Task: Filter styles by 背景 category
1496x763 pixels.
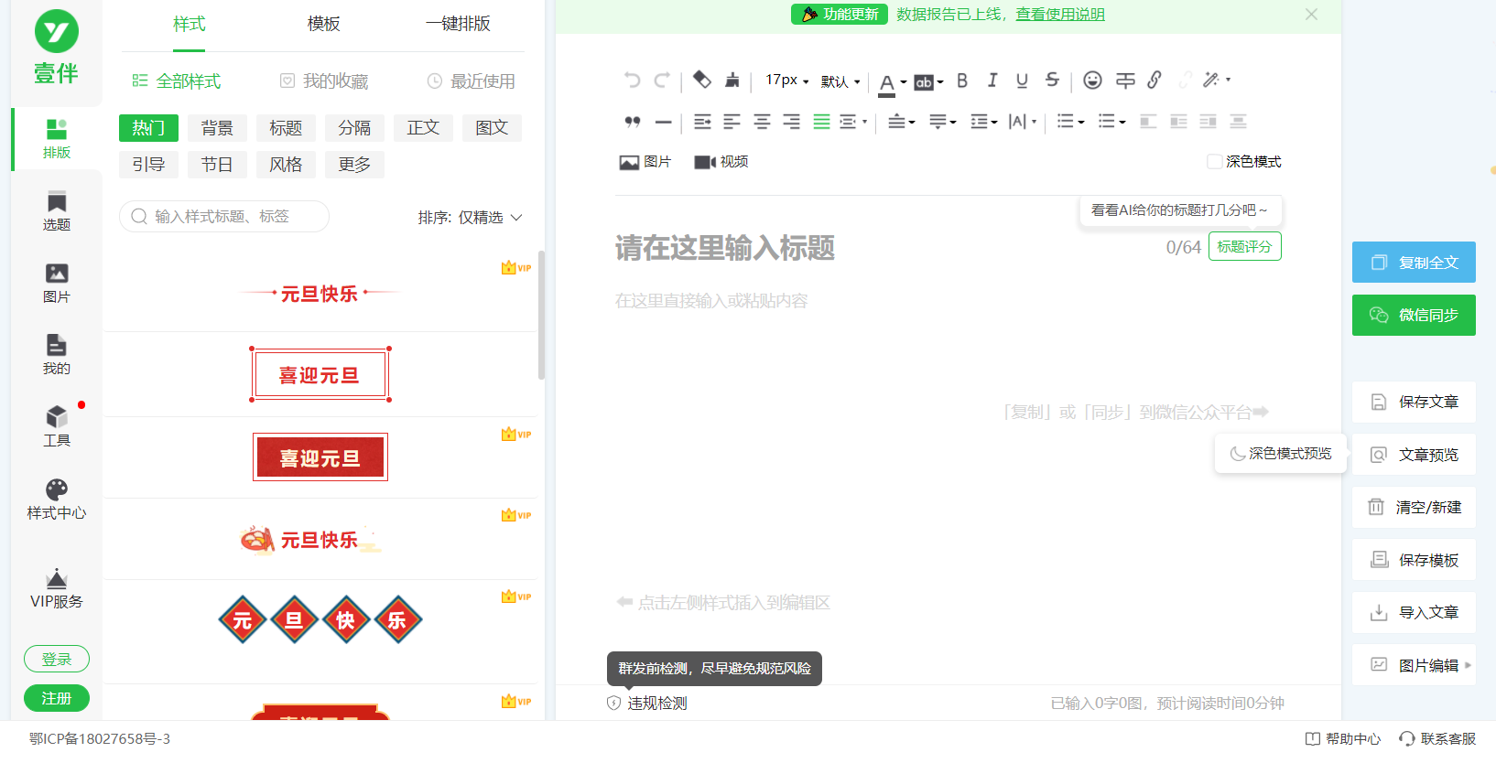Action: click(217, 128)
